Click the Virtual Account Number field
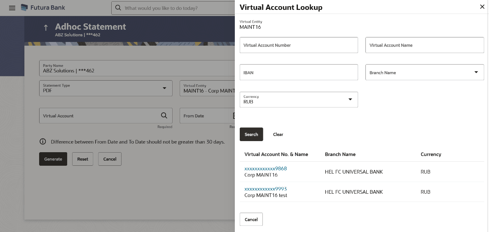Image resolution: width=489 pixels, height=232 pixels. click(299, 45)
